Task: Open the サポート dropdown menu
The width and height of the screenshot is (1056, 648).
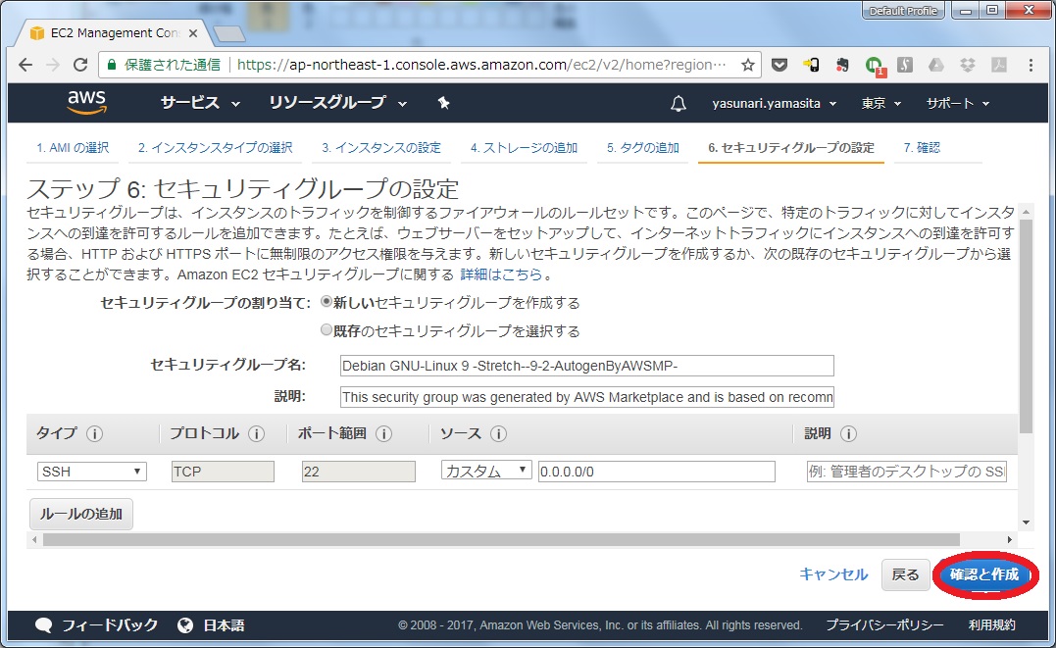Action: (958, 103)
